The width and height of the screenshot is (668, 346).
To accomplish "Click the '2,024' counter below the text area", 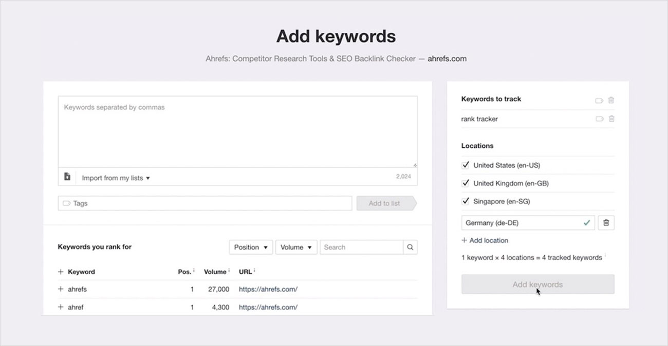I will (404, 176).
